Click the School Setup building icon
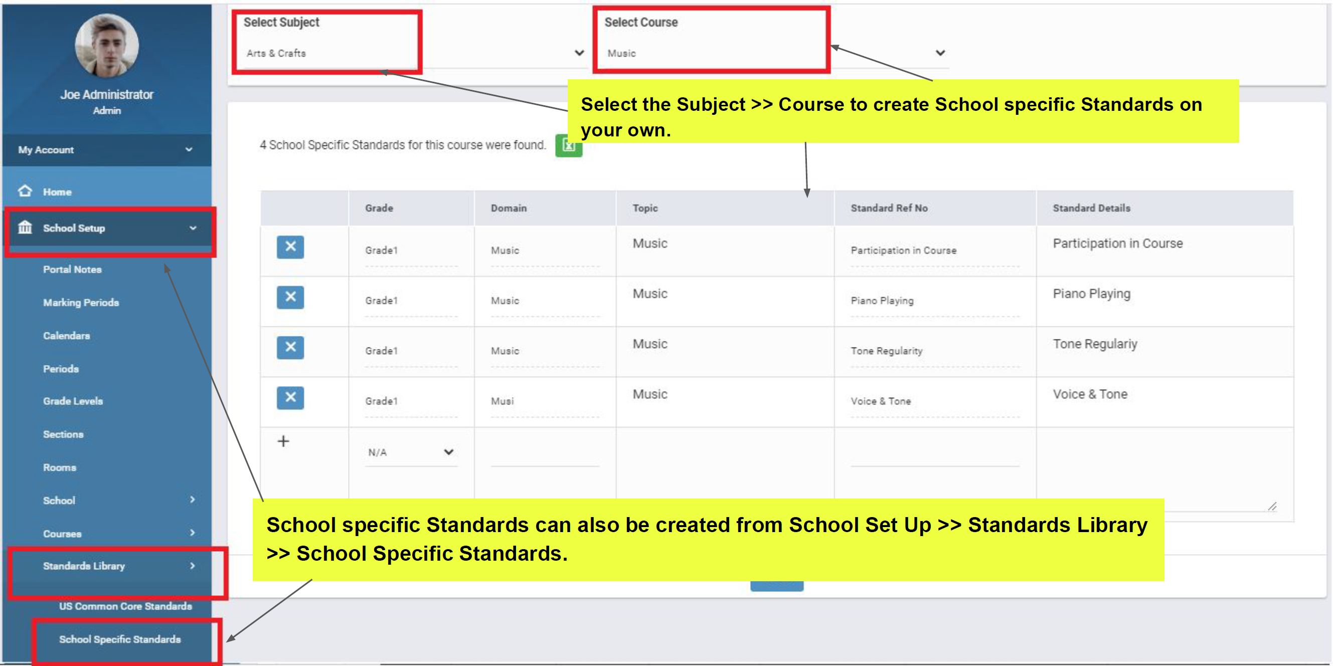Viewport: 1333px width, 666px height. [x=25, y=228]
